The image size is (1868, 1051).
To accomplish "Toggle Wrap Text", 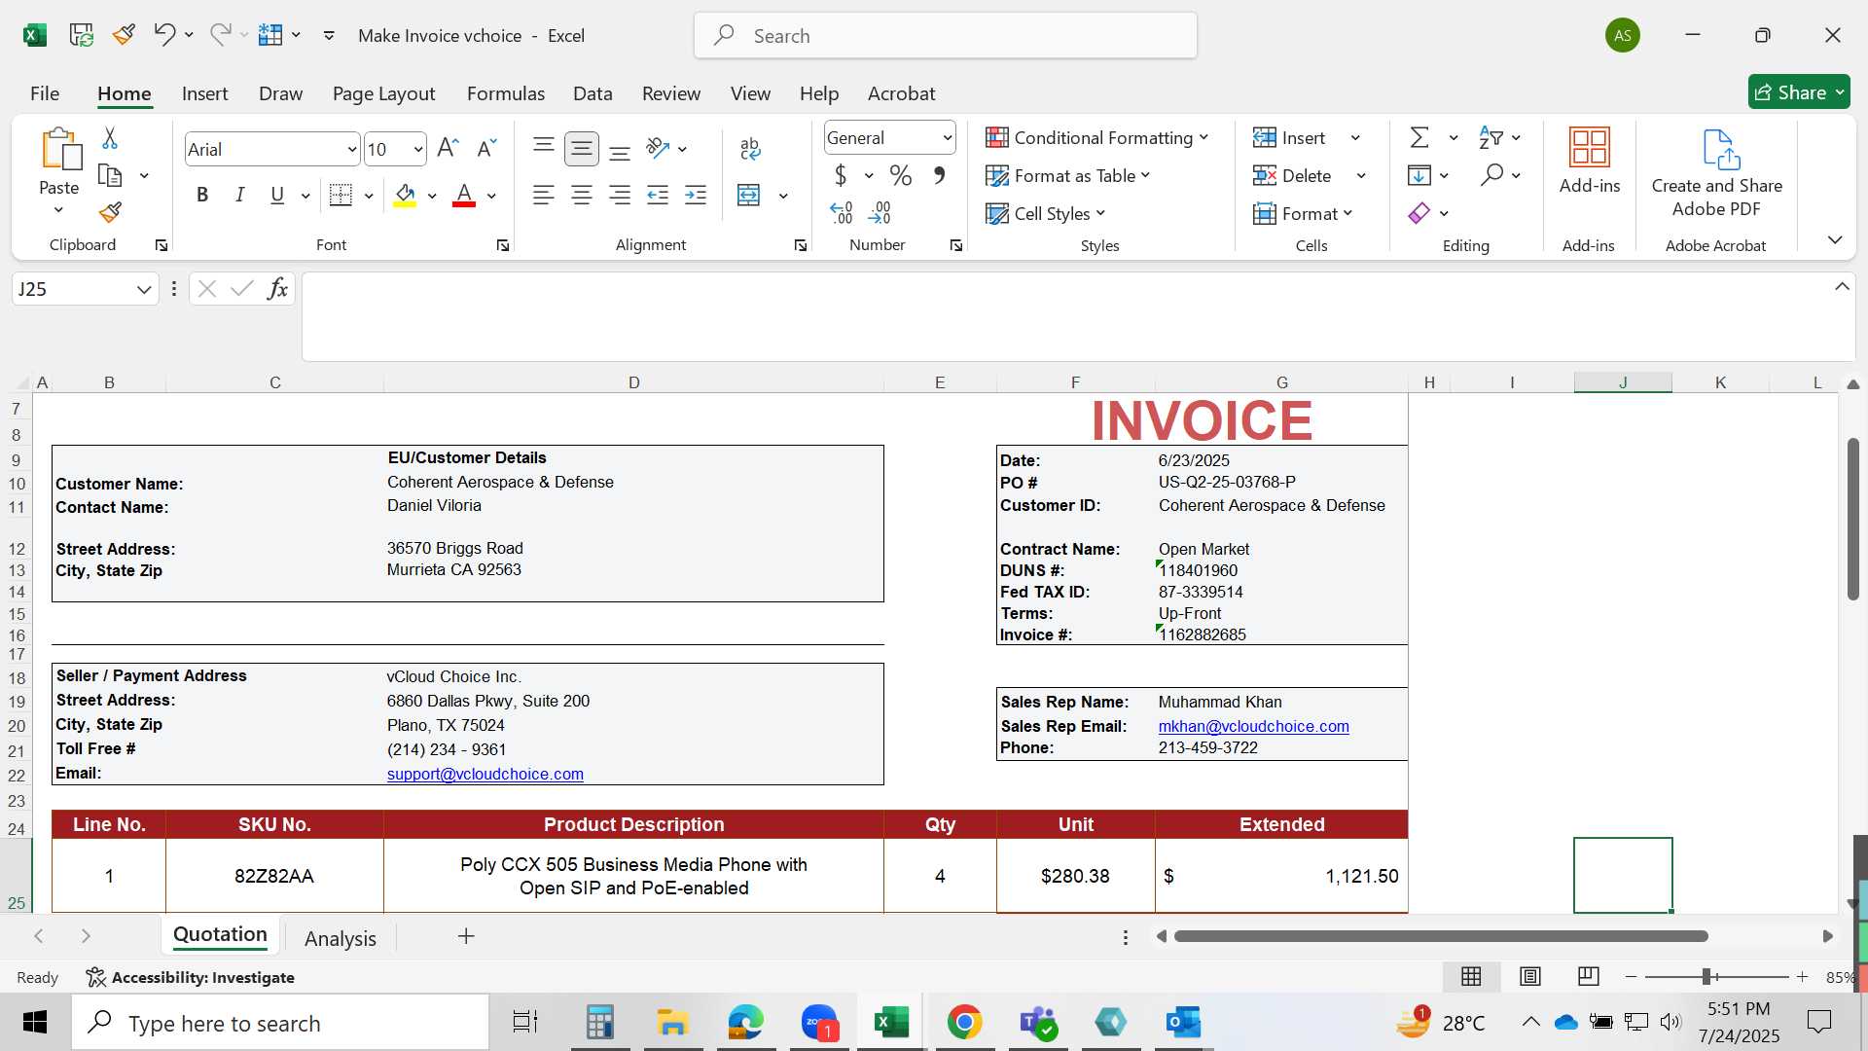I will pos(749,148).
